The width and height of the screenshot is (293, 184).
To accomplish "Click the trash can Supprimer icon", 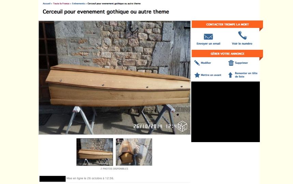I will 231,63.
